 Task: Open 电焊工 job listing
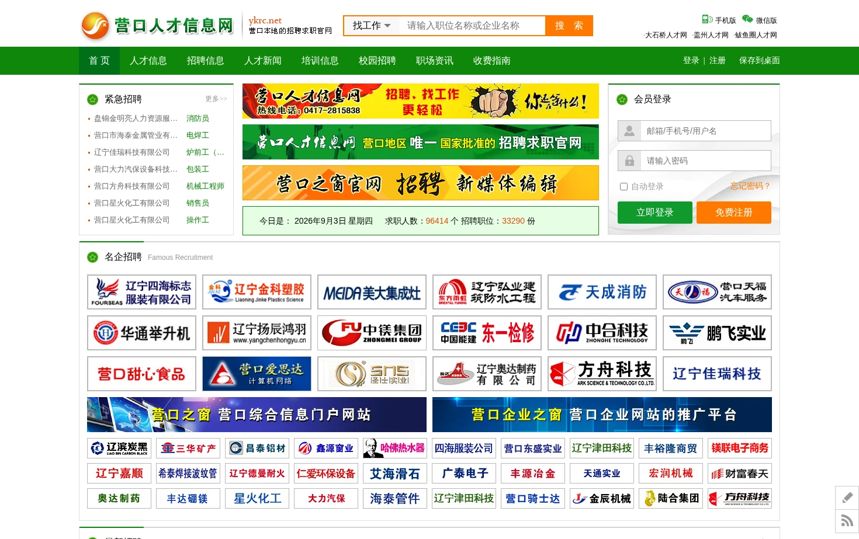(198, 135)
